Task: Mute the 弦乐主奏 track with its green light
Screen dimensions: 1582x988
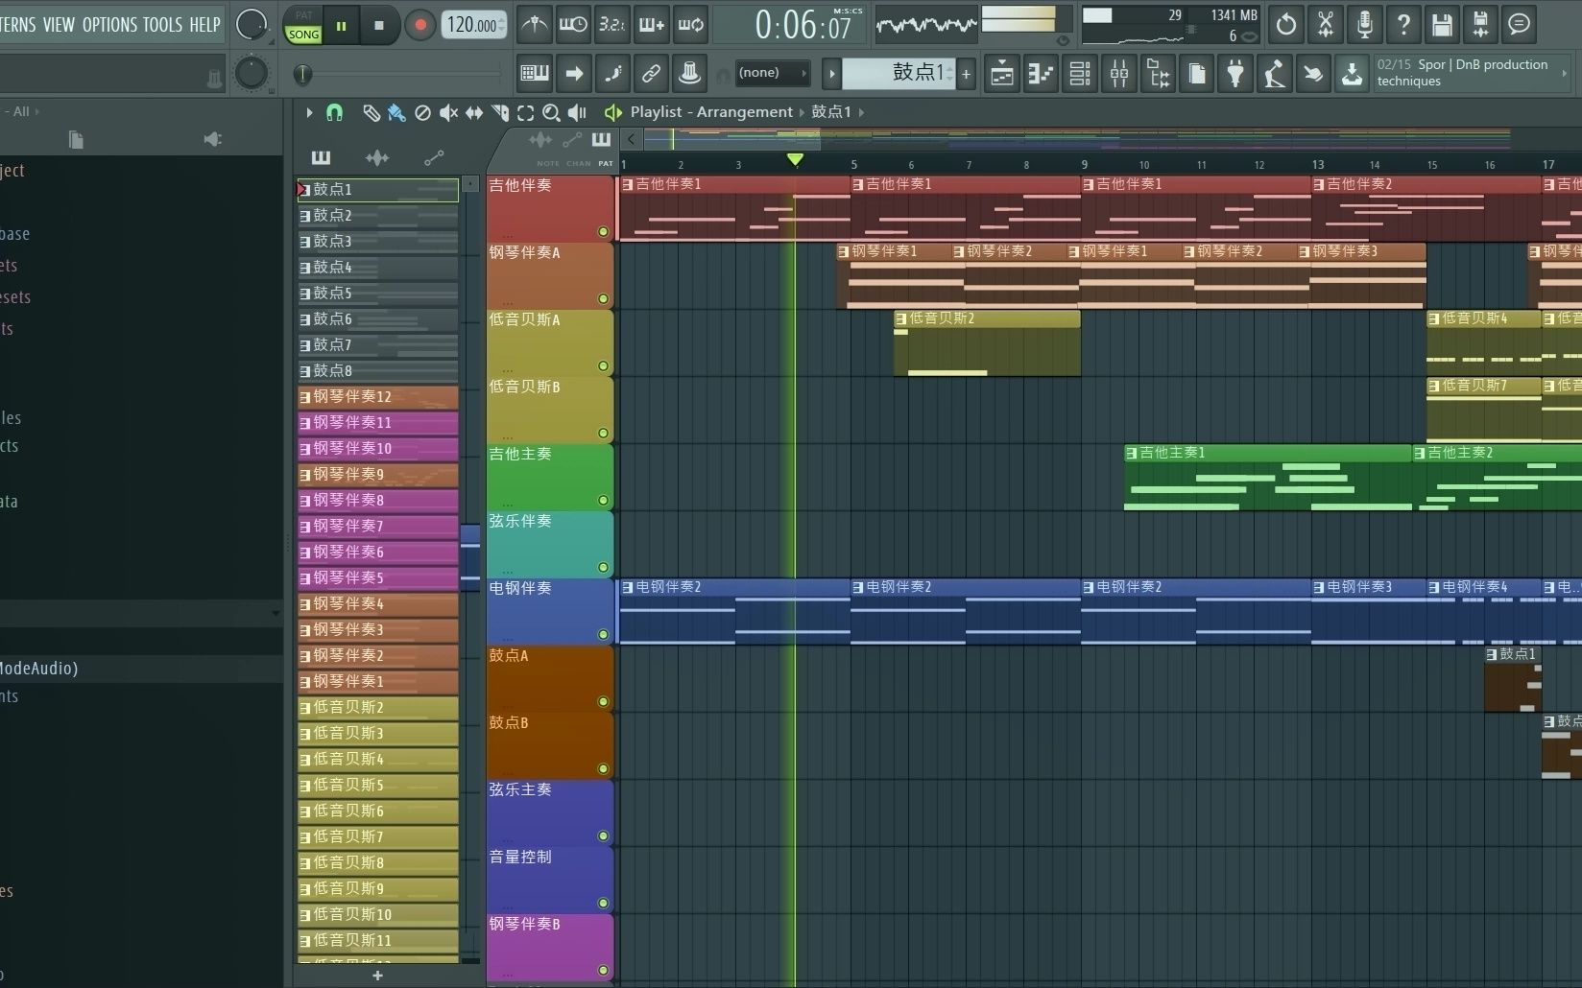Action: click(x=603, y=835)
